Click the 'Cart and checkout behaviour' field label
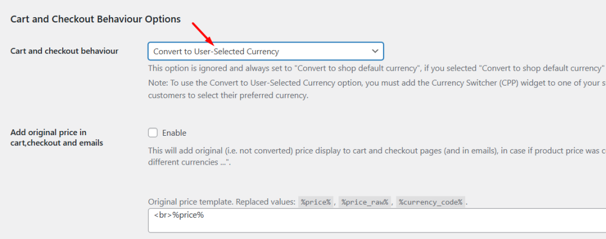 coord(65,51)
